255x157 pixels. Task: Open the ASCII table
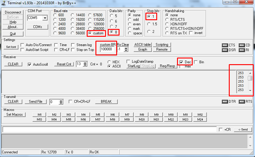[143, 45]
